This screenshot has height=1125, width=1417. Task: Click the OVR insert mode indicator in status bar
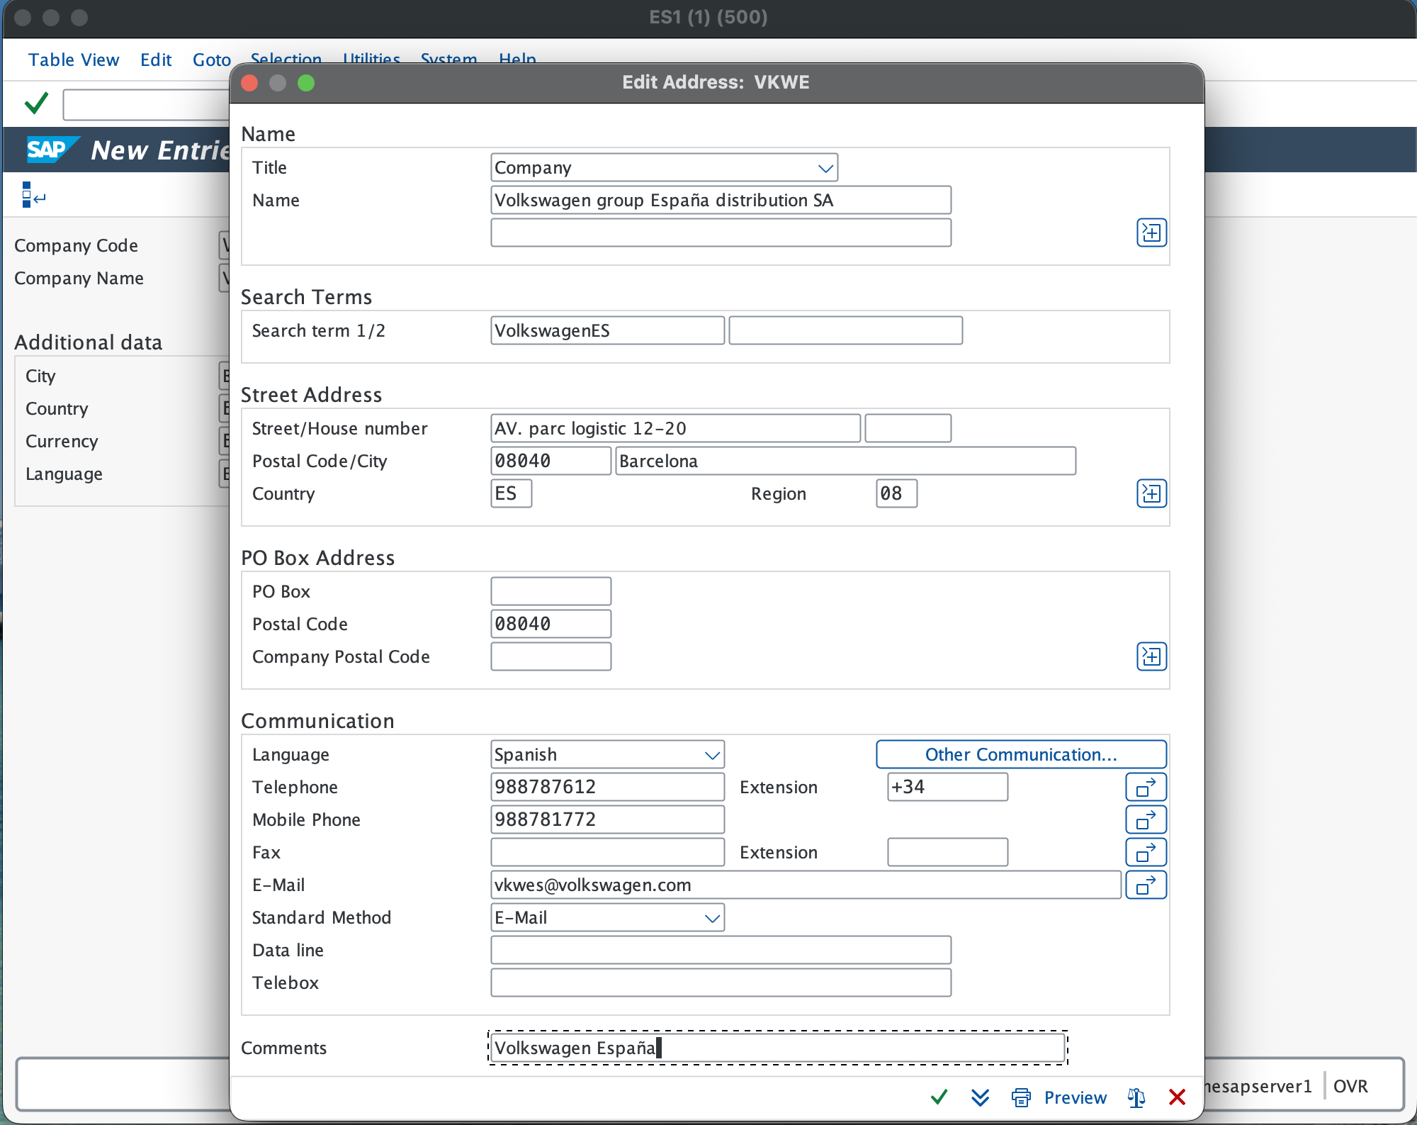pyautogui.click(x=1350, y=1086)
